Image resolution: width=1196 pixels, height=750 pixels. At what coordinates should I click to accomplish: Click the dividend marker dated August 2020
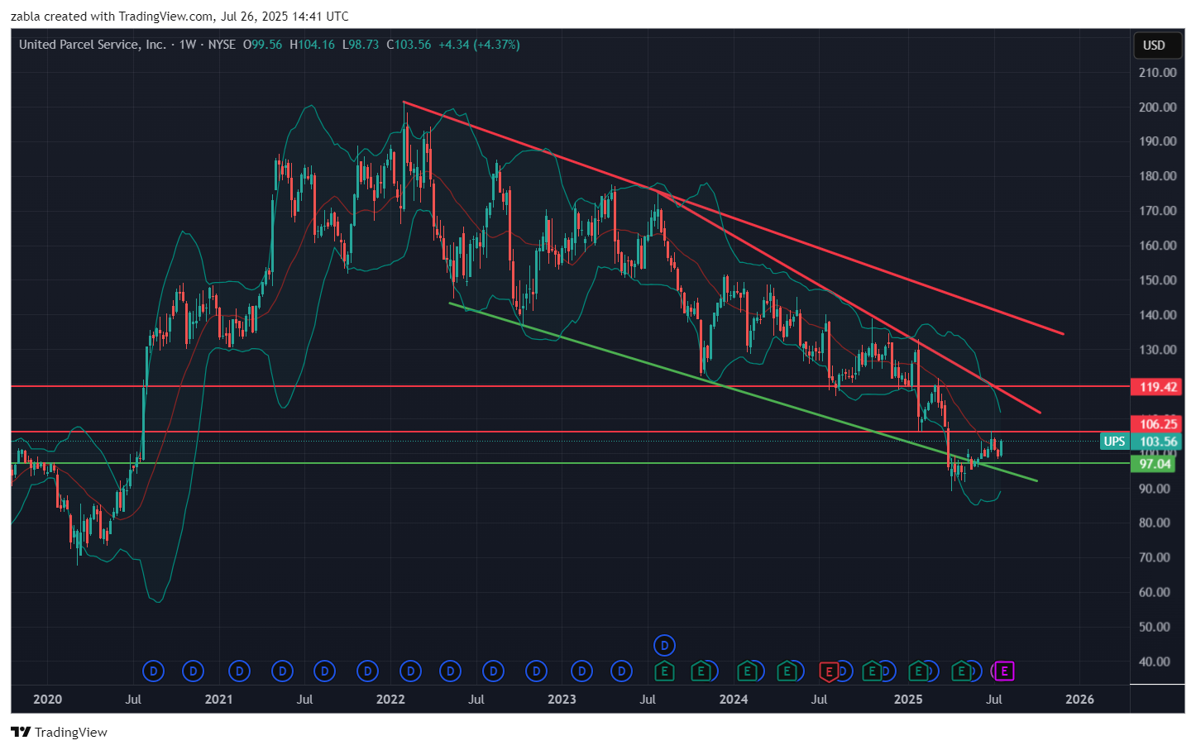click(x=153, y=671)
